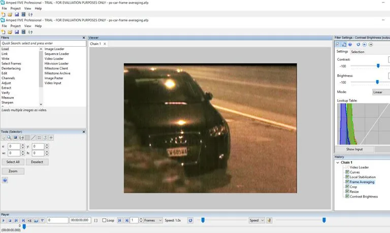Open the View menu in main window

(27, 26)
